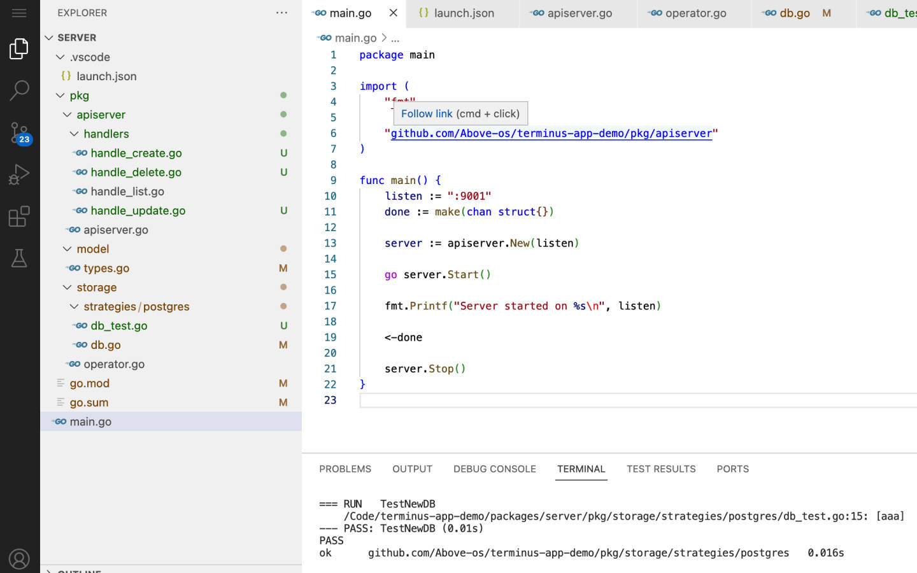Close the main.go editor tab

[x=393, y=13]
